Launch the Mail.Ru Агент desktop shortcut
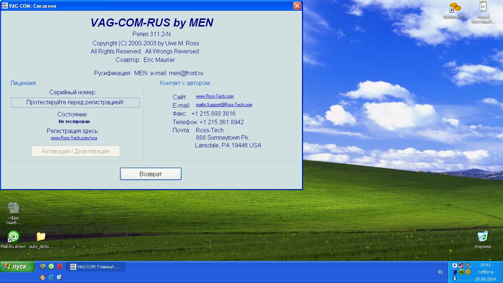This screenshot has width=503, height=283. pyautogui.click(x=13, y=240)
